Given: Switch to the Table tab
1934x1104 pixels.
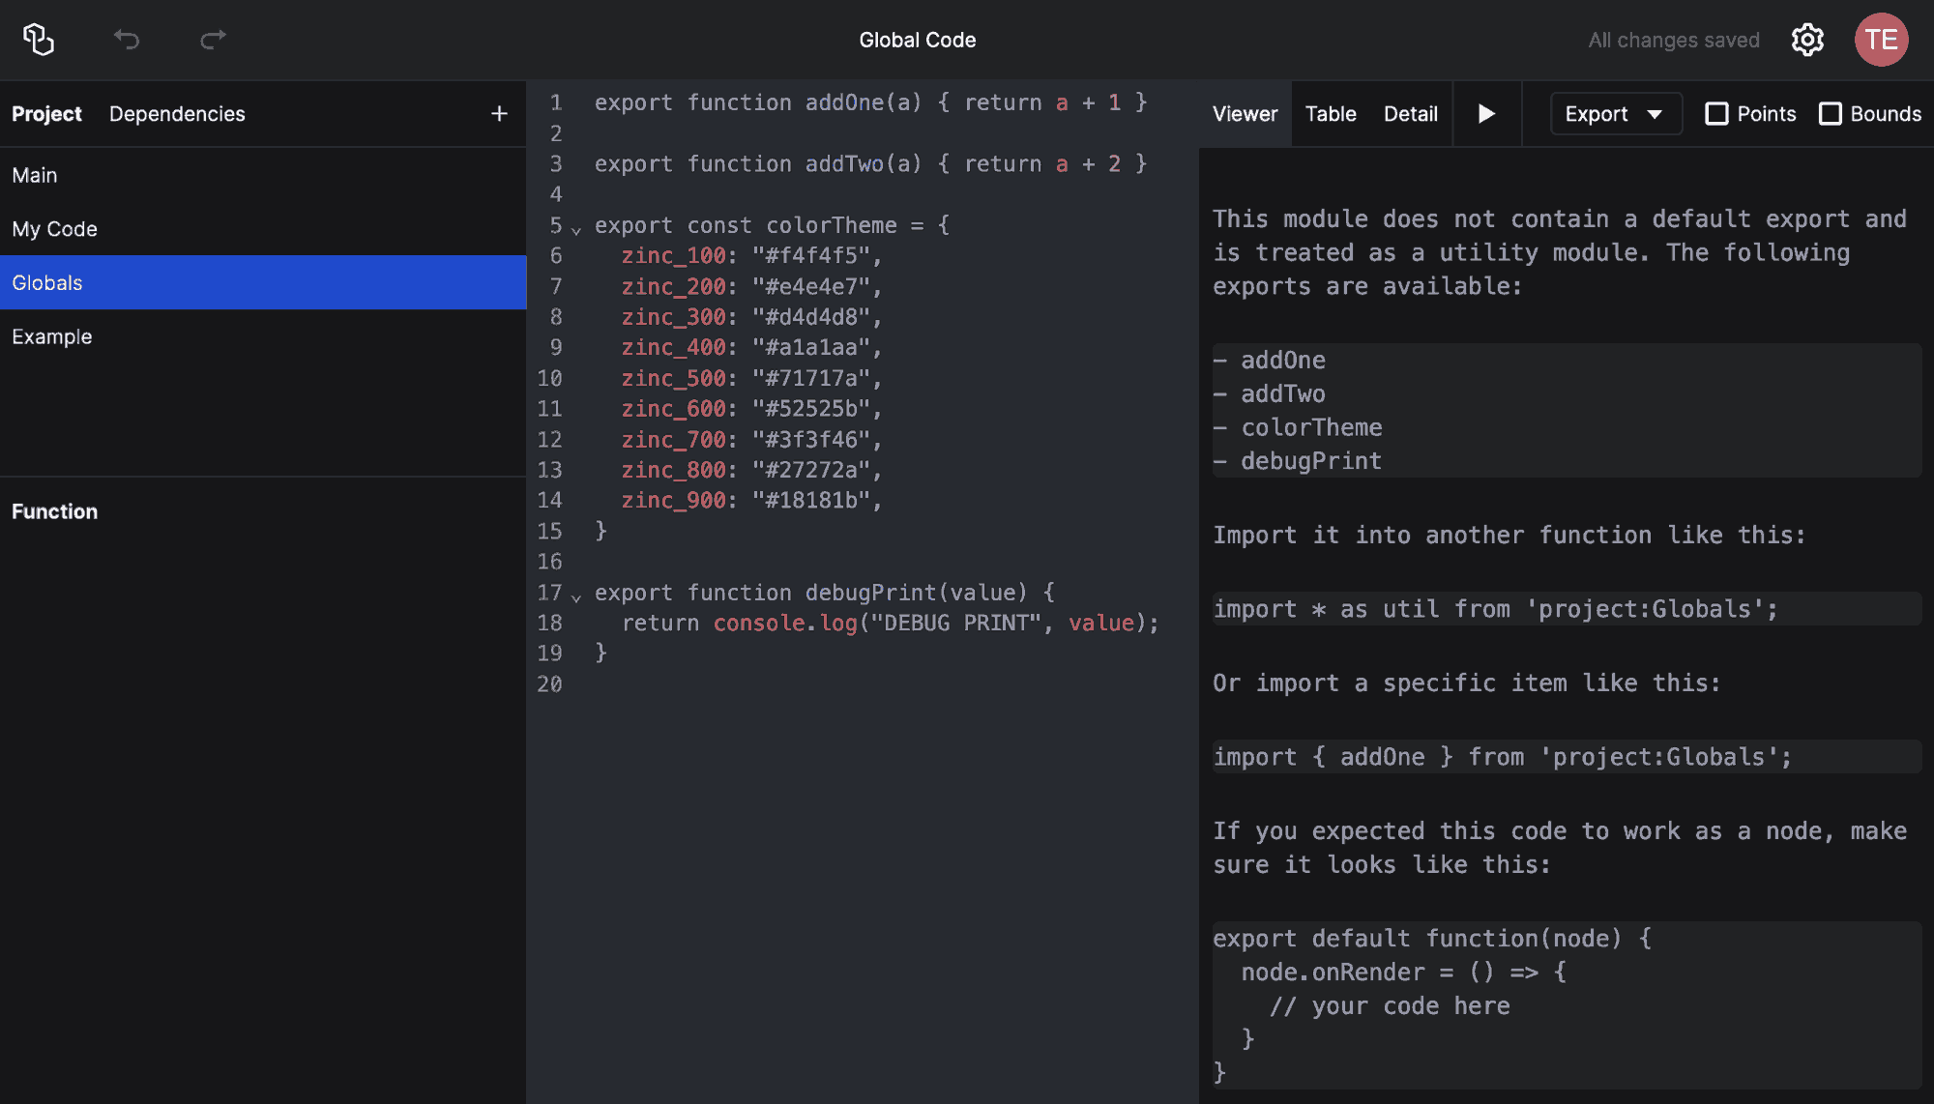Looking at the screenshot, I should pos(1331,114).
